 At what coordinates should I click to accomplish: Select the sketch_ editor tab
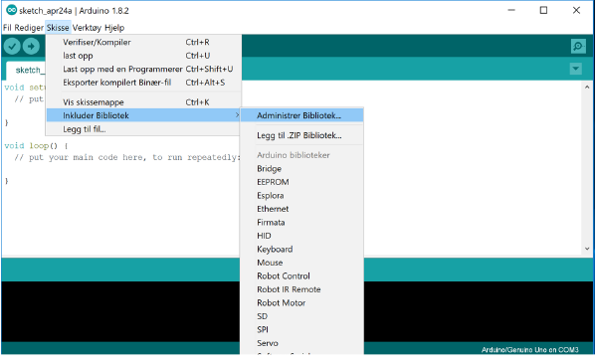(x=26, y=70)
